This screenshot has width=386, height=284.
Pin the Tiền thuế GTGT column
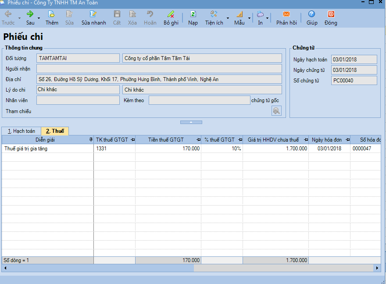pyautogui.click(x=198, y=140)
